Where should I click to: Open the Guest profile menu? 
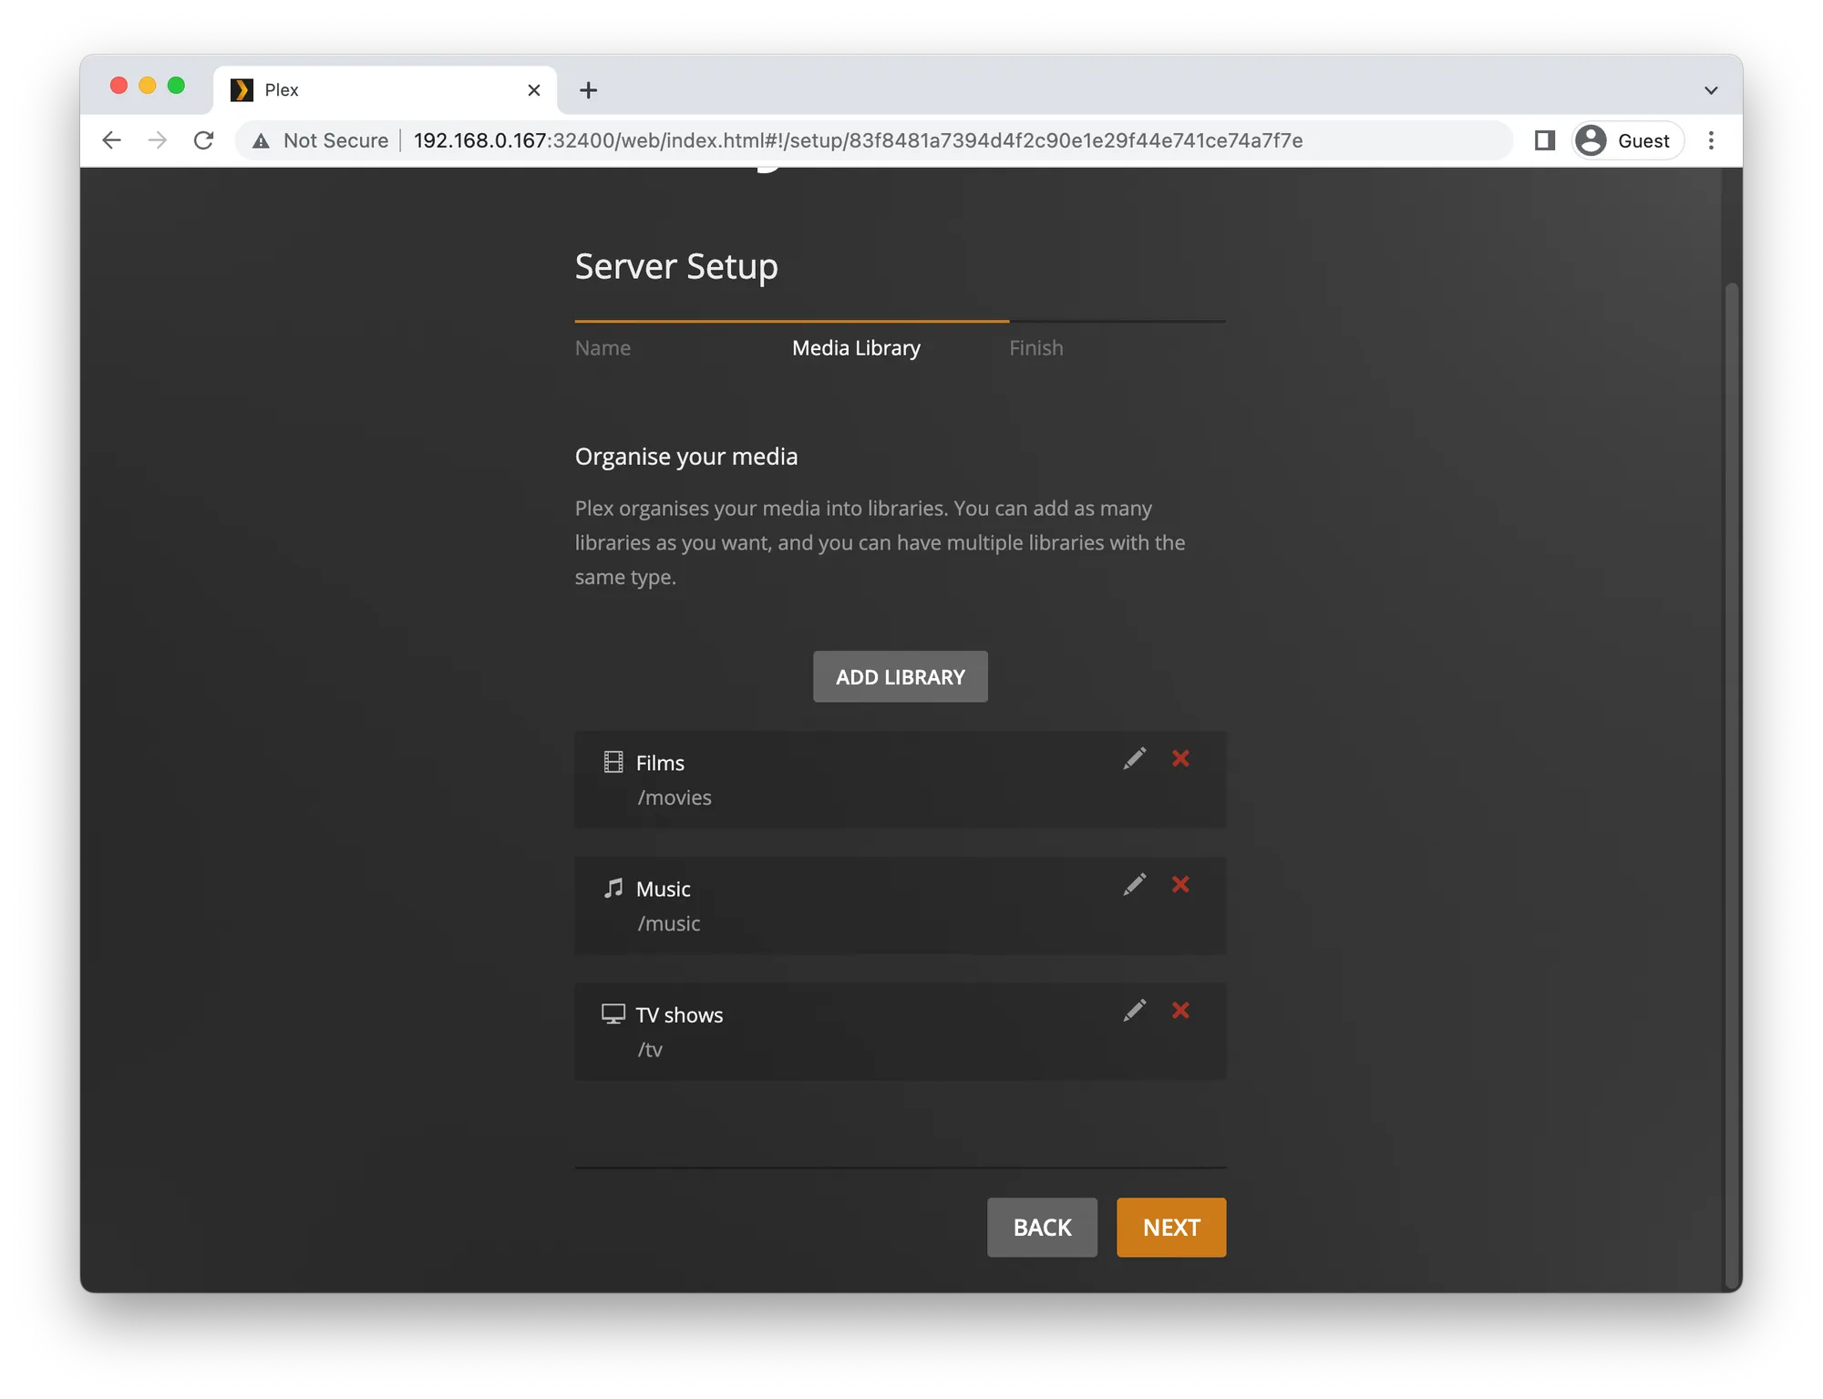(x=1627, y=140)
